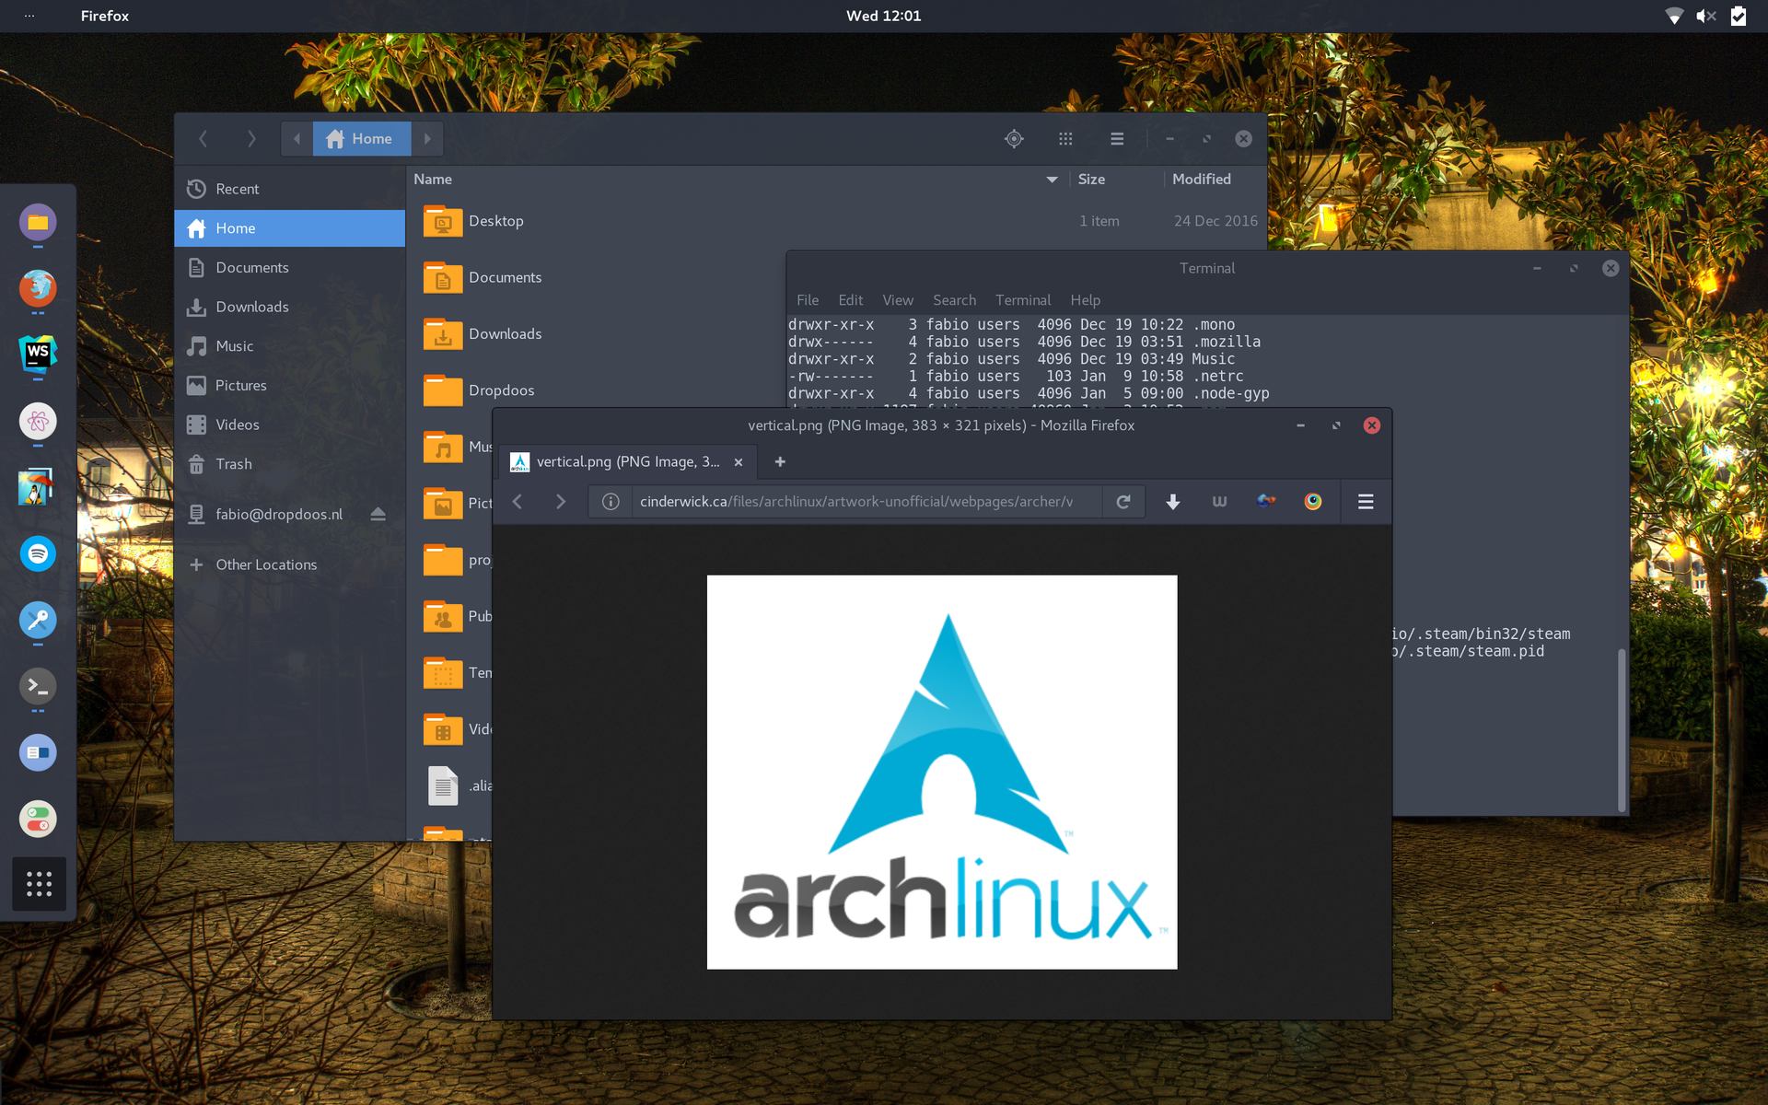1768x1105 pixels.
Task: Select Other Locations in the sidebar
Action: (x=266, y=564)
